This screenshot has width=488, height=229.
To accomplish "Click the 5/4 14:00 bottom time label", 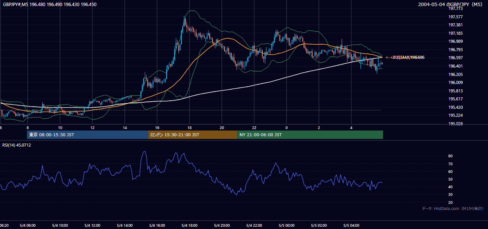I will (125, 225).
